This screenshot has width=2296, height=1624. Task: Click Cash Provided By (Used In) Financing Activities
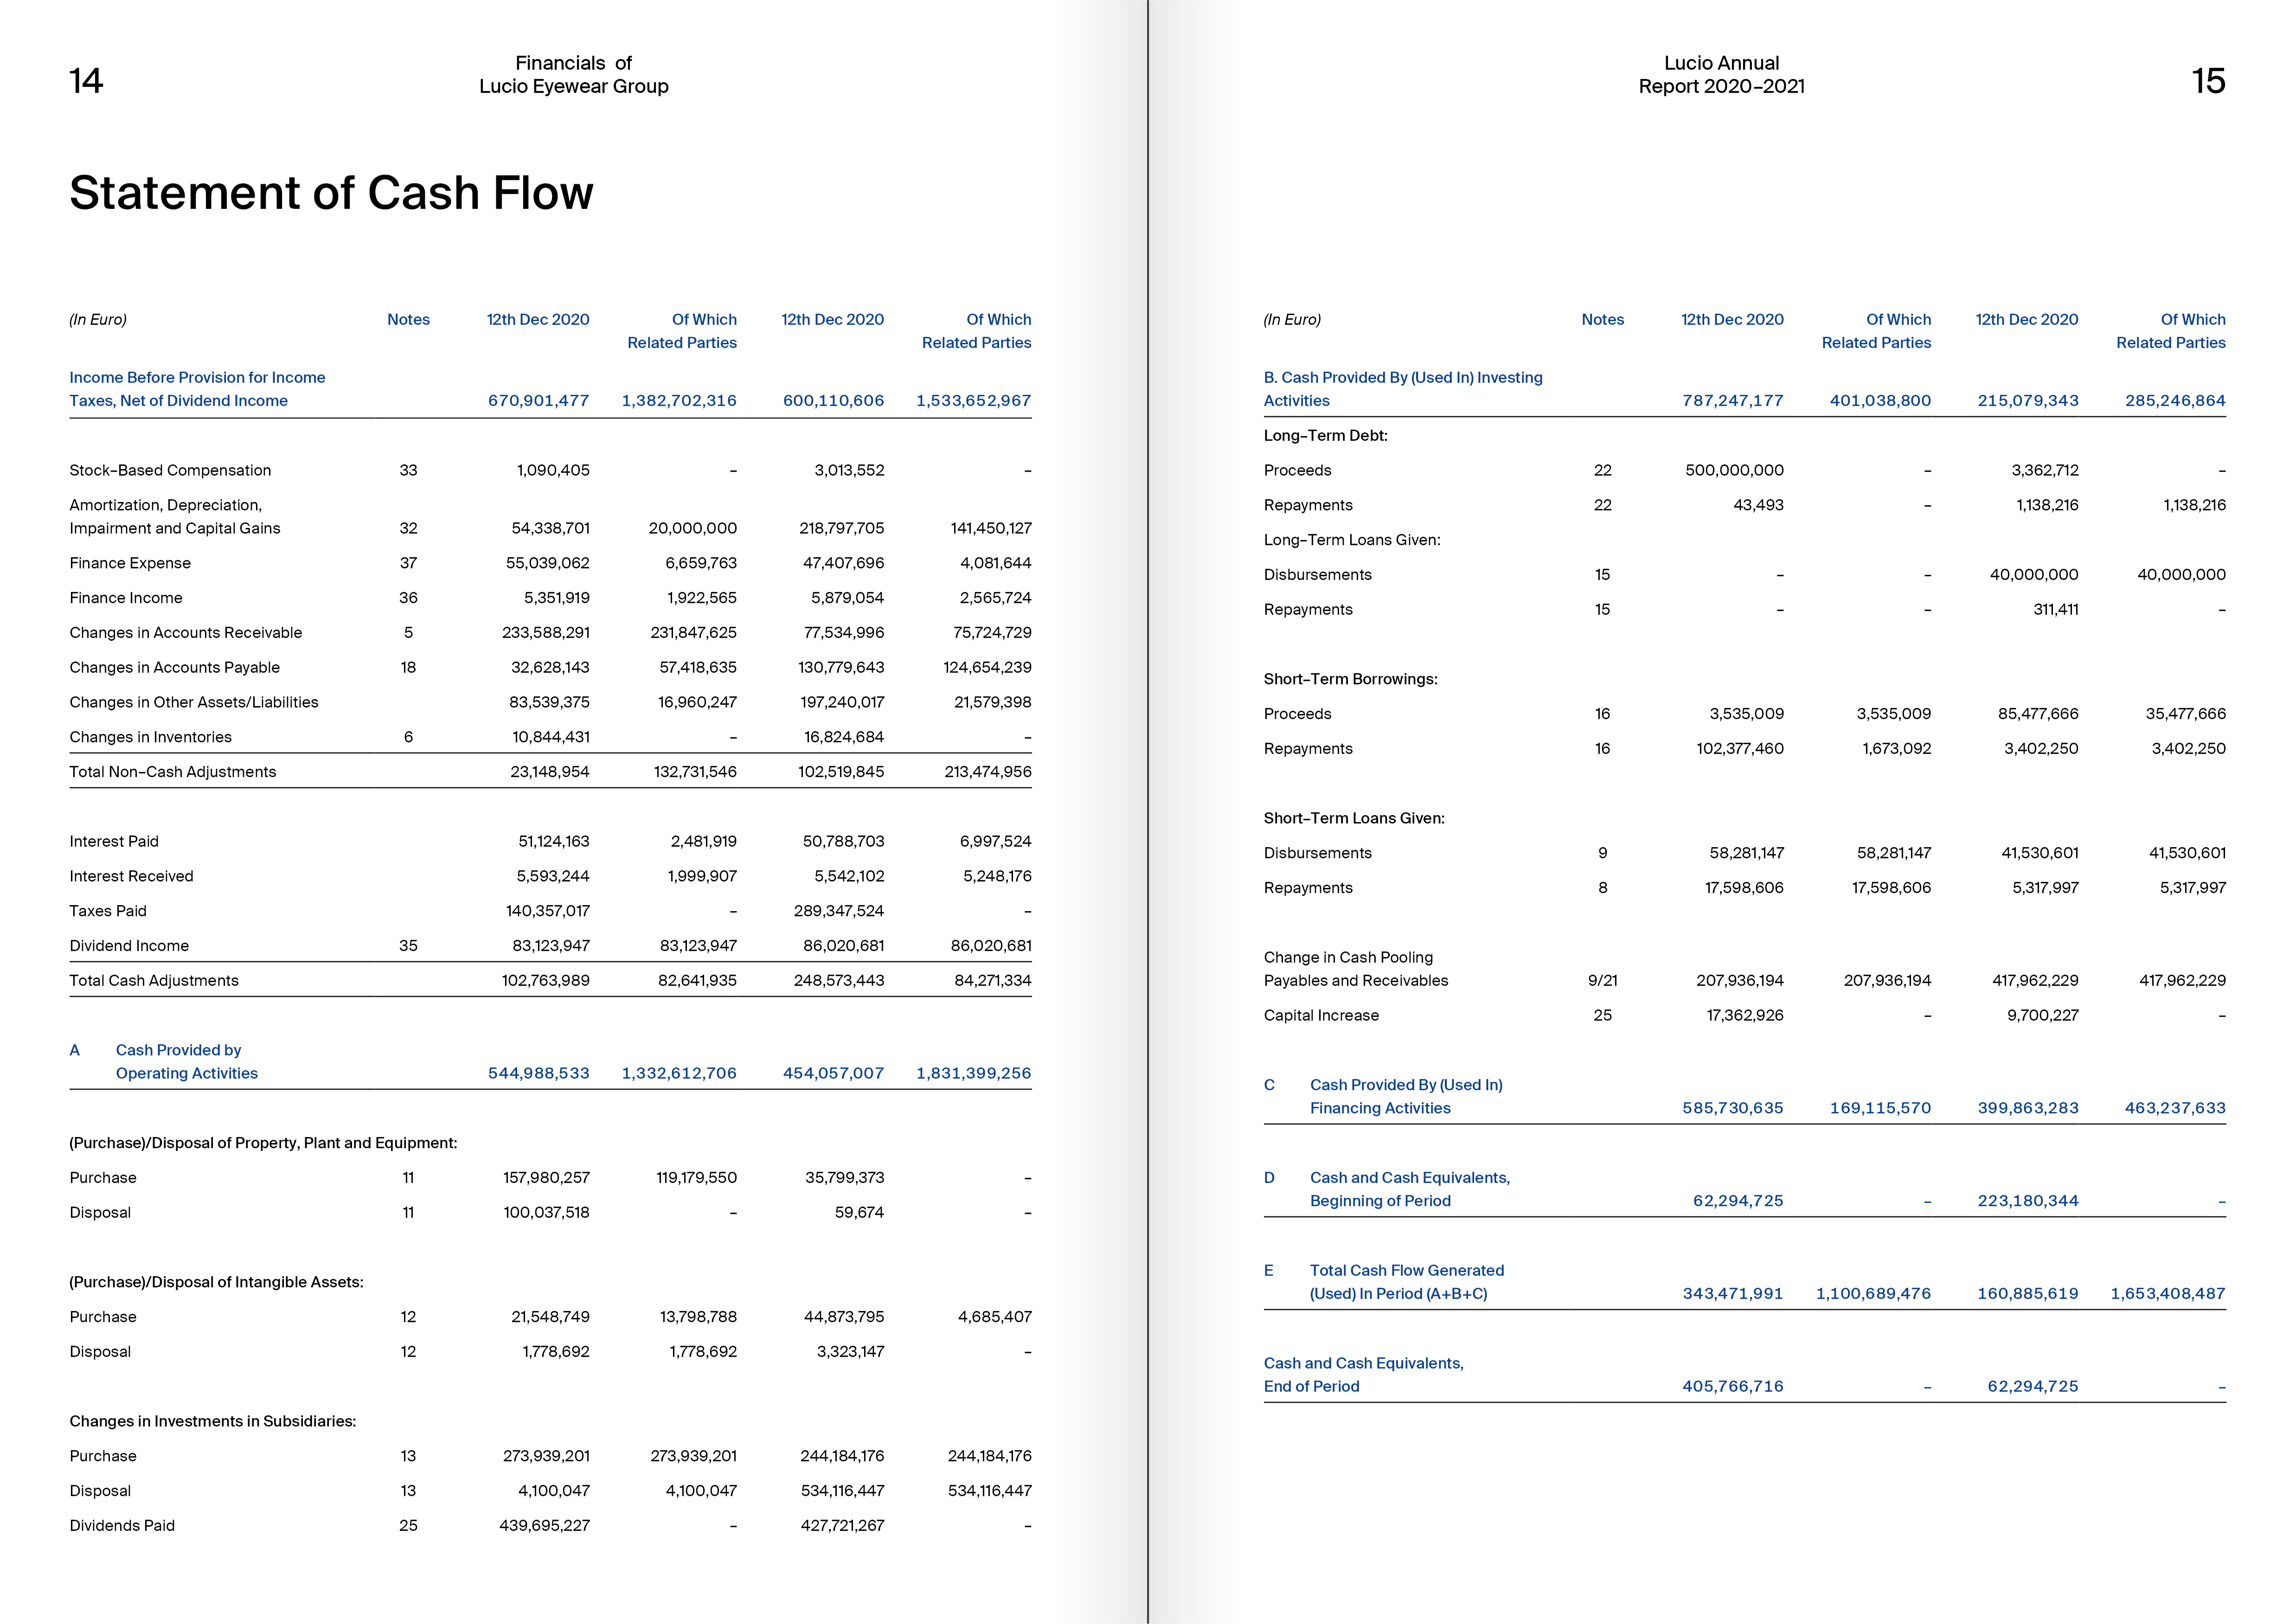1405,1097
